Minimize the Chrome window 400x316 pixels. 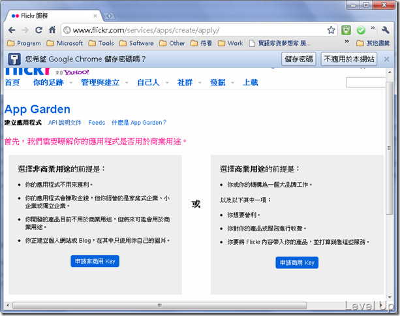[x=353, y=5]
